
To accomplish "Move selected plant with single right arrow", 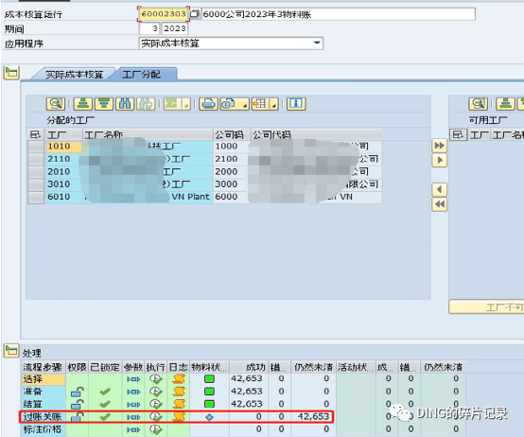I will tap(440, 161).
